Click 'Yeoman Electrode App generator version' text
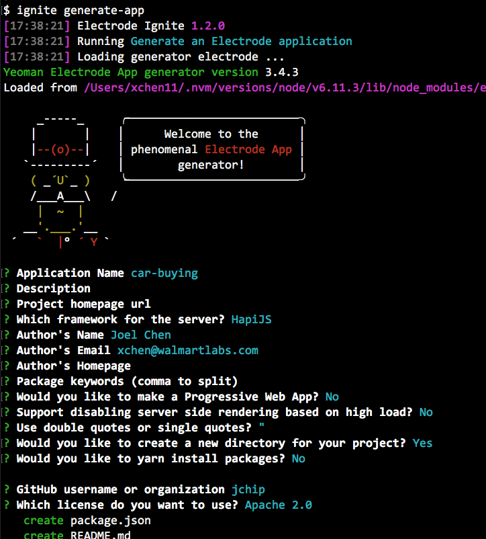The width and height of the screenshot is (486, 539). (131, 72)
